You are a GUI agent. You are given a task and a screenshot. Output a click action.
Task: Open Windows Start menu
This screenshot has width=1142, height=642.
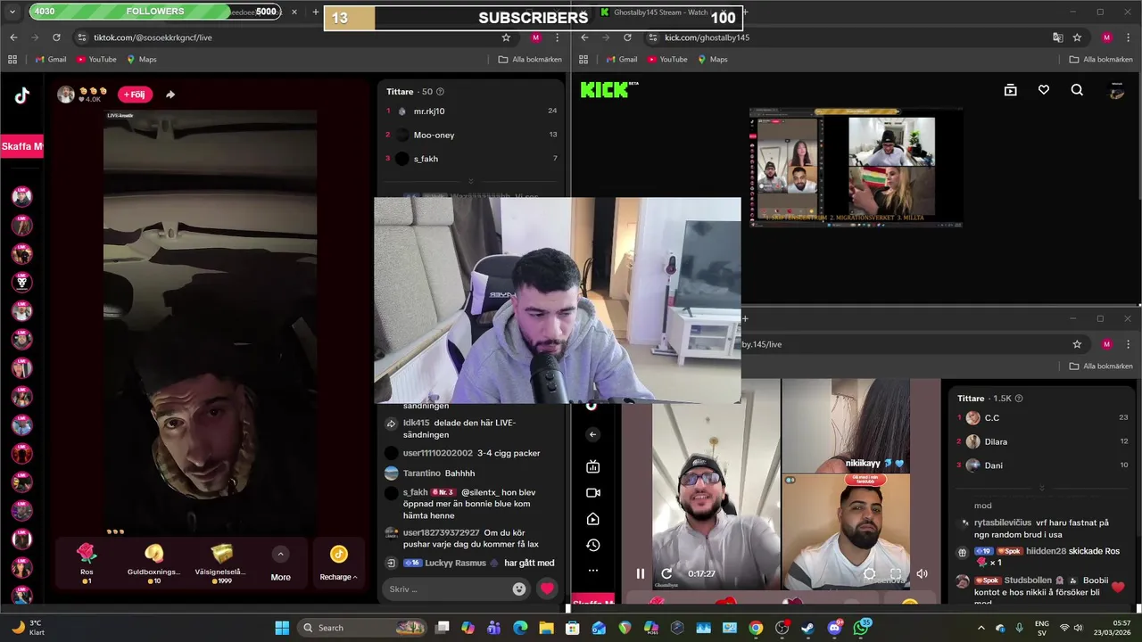[282, 628]
